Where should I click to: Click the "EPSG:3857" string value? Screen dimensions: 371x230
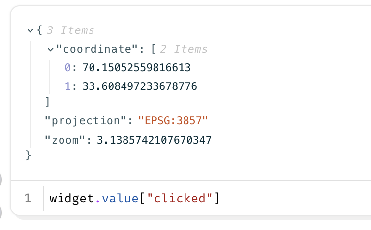point(173,121)
